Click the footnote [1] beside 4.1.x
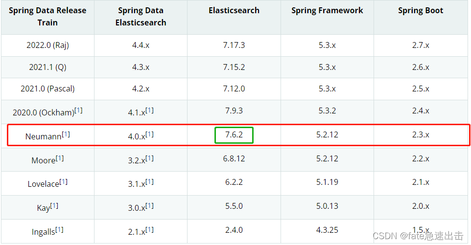This screenshot has height=245, width=471. pos(150,111)
